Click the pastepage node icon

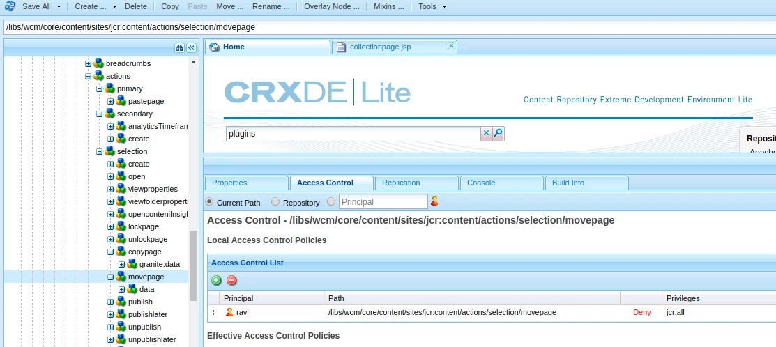pyautogui.click(x=121, y=101)
